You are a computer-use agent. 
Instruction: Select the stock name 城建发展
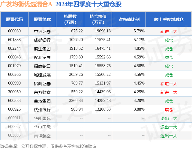[x=42, y=75]
